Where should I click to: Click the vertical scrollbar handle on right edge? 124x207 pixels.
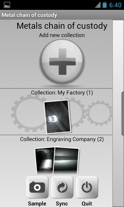click(x=123, y=113)
